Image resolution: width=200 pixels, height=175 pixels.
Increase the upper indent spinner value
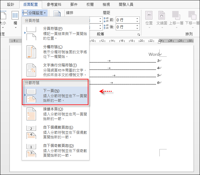(x=100, y=19)
